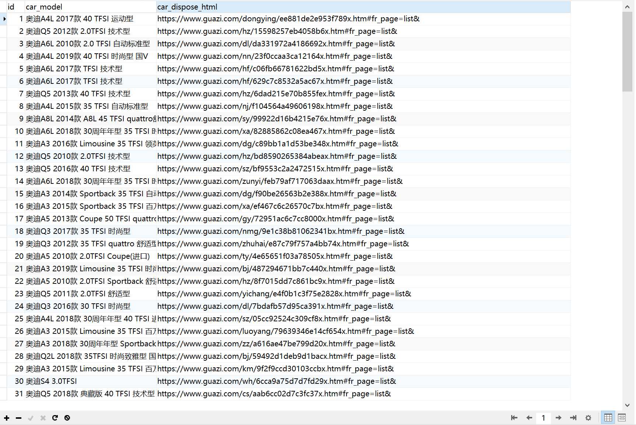Select URL cell containing nmg/9e1c38b81062341bx

(x=363, y=231)
